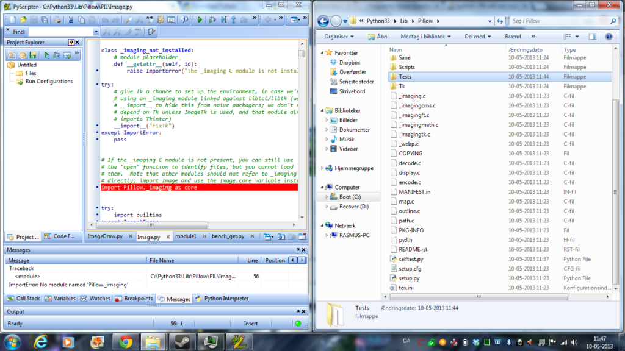Toggle Explorer preview pane button

coord(593,37)
